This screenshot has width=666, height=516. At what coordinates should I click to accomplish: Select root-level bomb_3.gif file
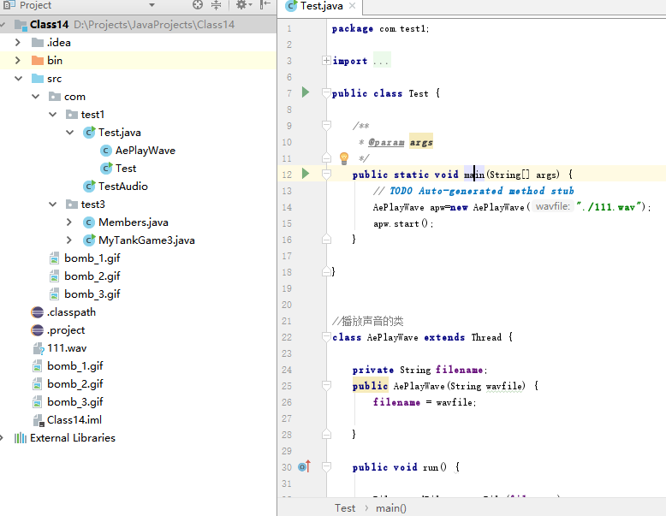[x=75, y=401]
